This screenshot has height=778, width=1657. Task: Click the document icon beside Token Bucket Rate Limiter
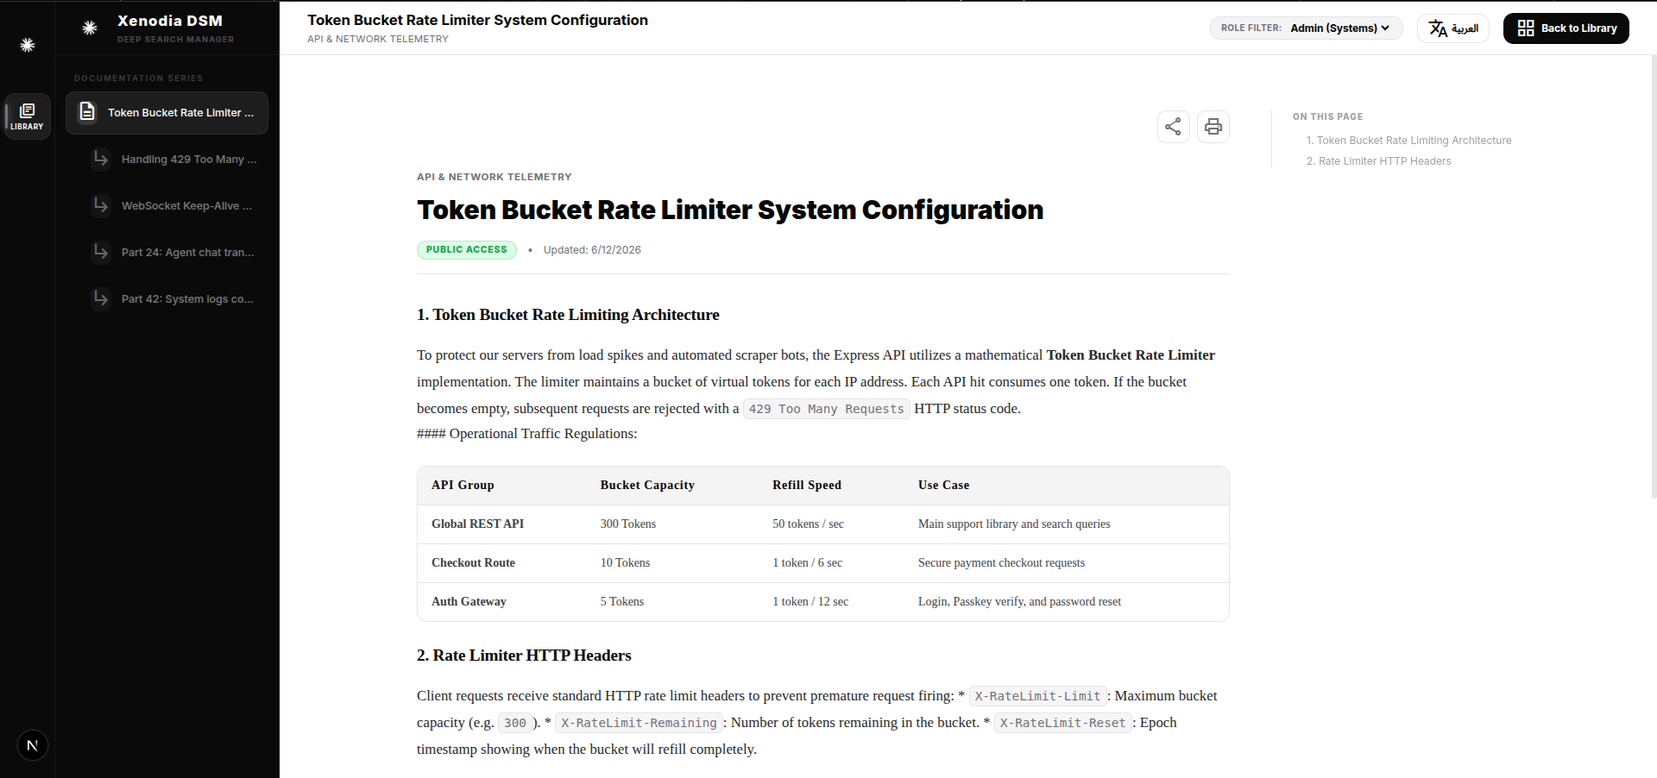[x=87, y=112]
